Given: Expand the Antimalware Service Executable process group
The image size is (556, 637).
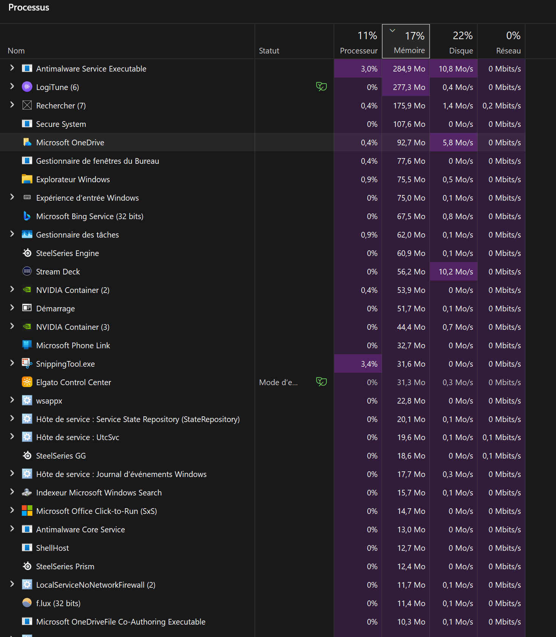Looking at the screenshot, I should [x=12, y=68].
